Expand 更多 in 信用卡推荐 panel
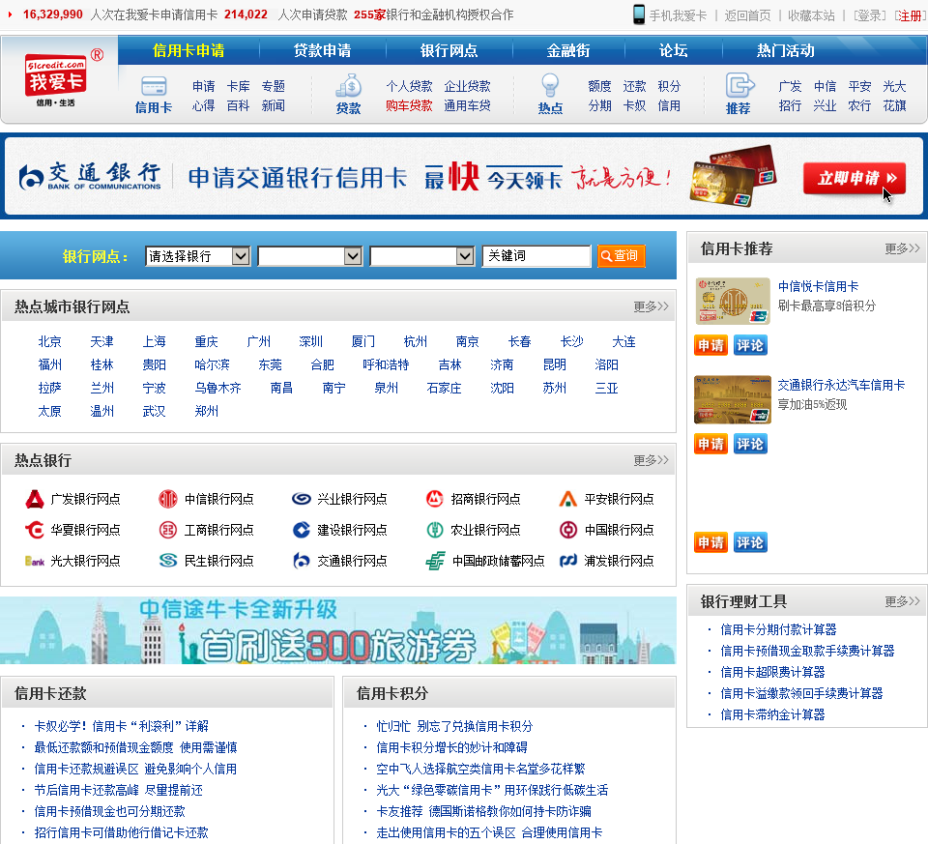Viewport: 928px width, 844px height. tap(902, 248)
